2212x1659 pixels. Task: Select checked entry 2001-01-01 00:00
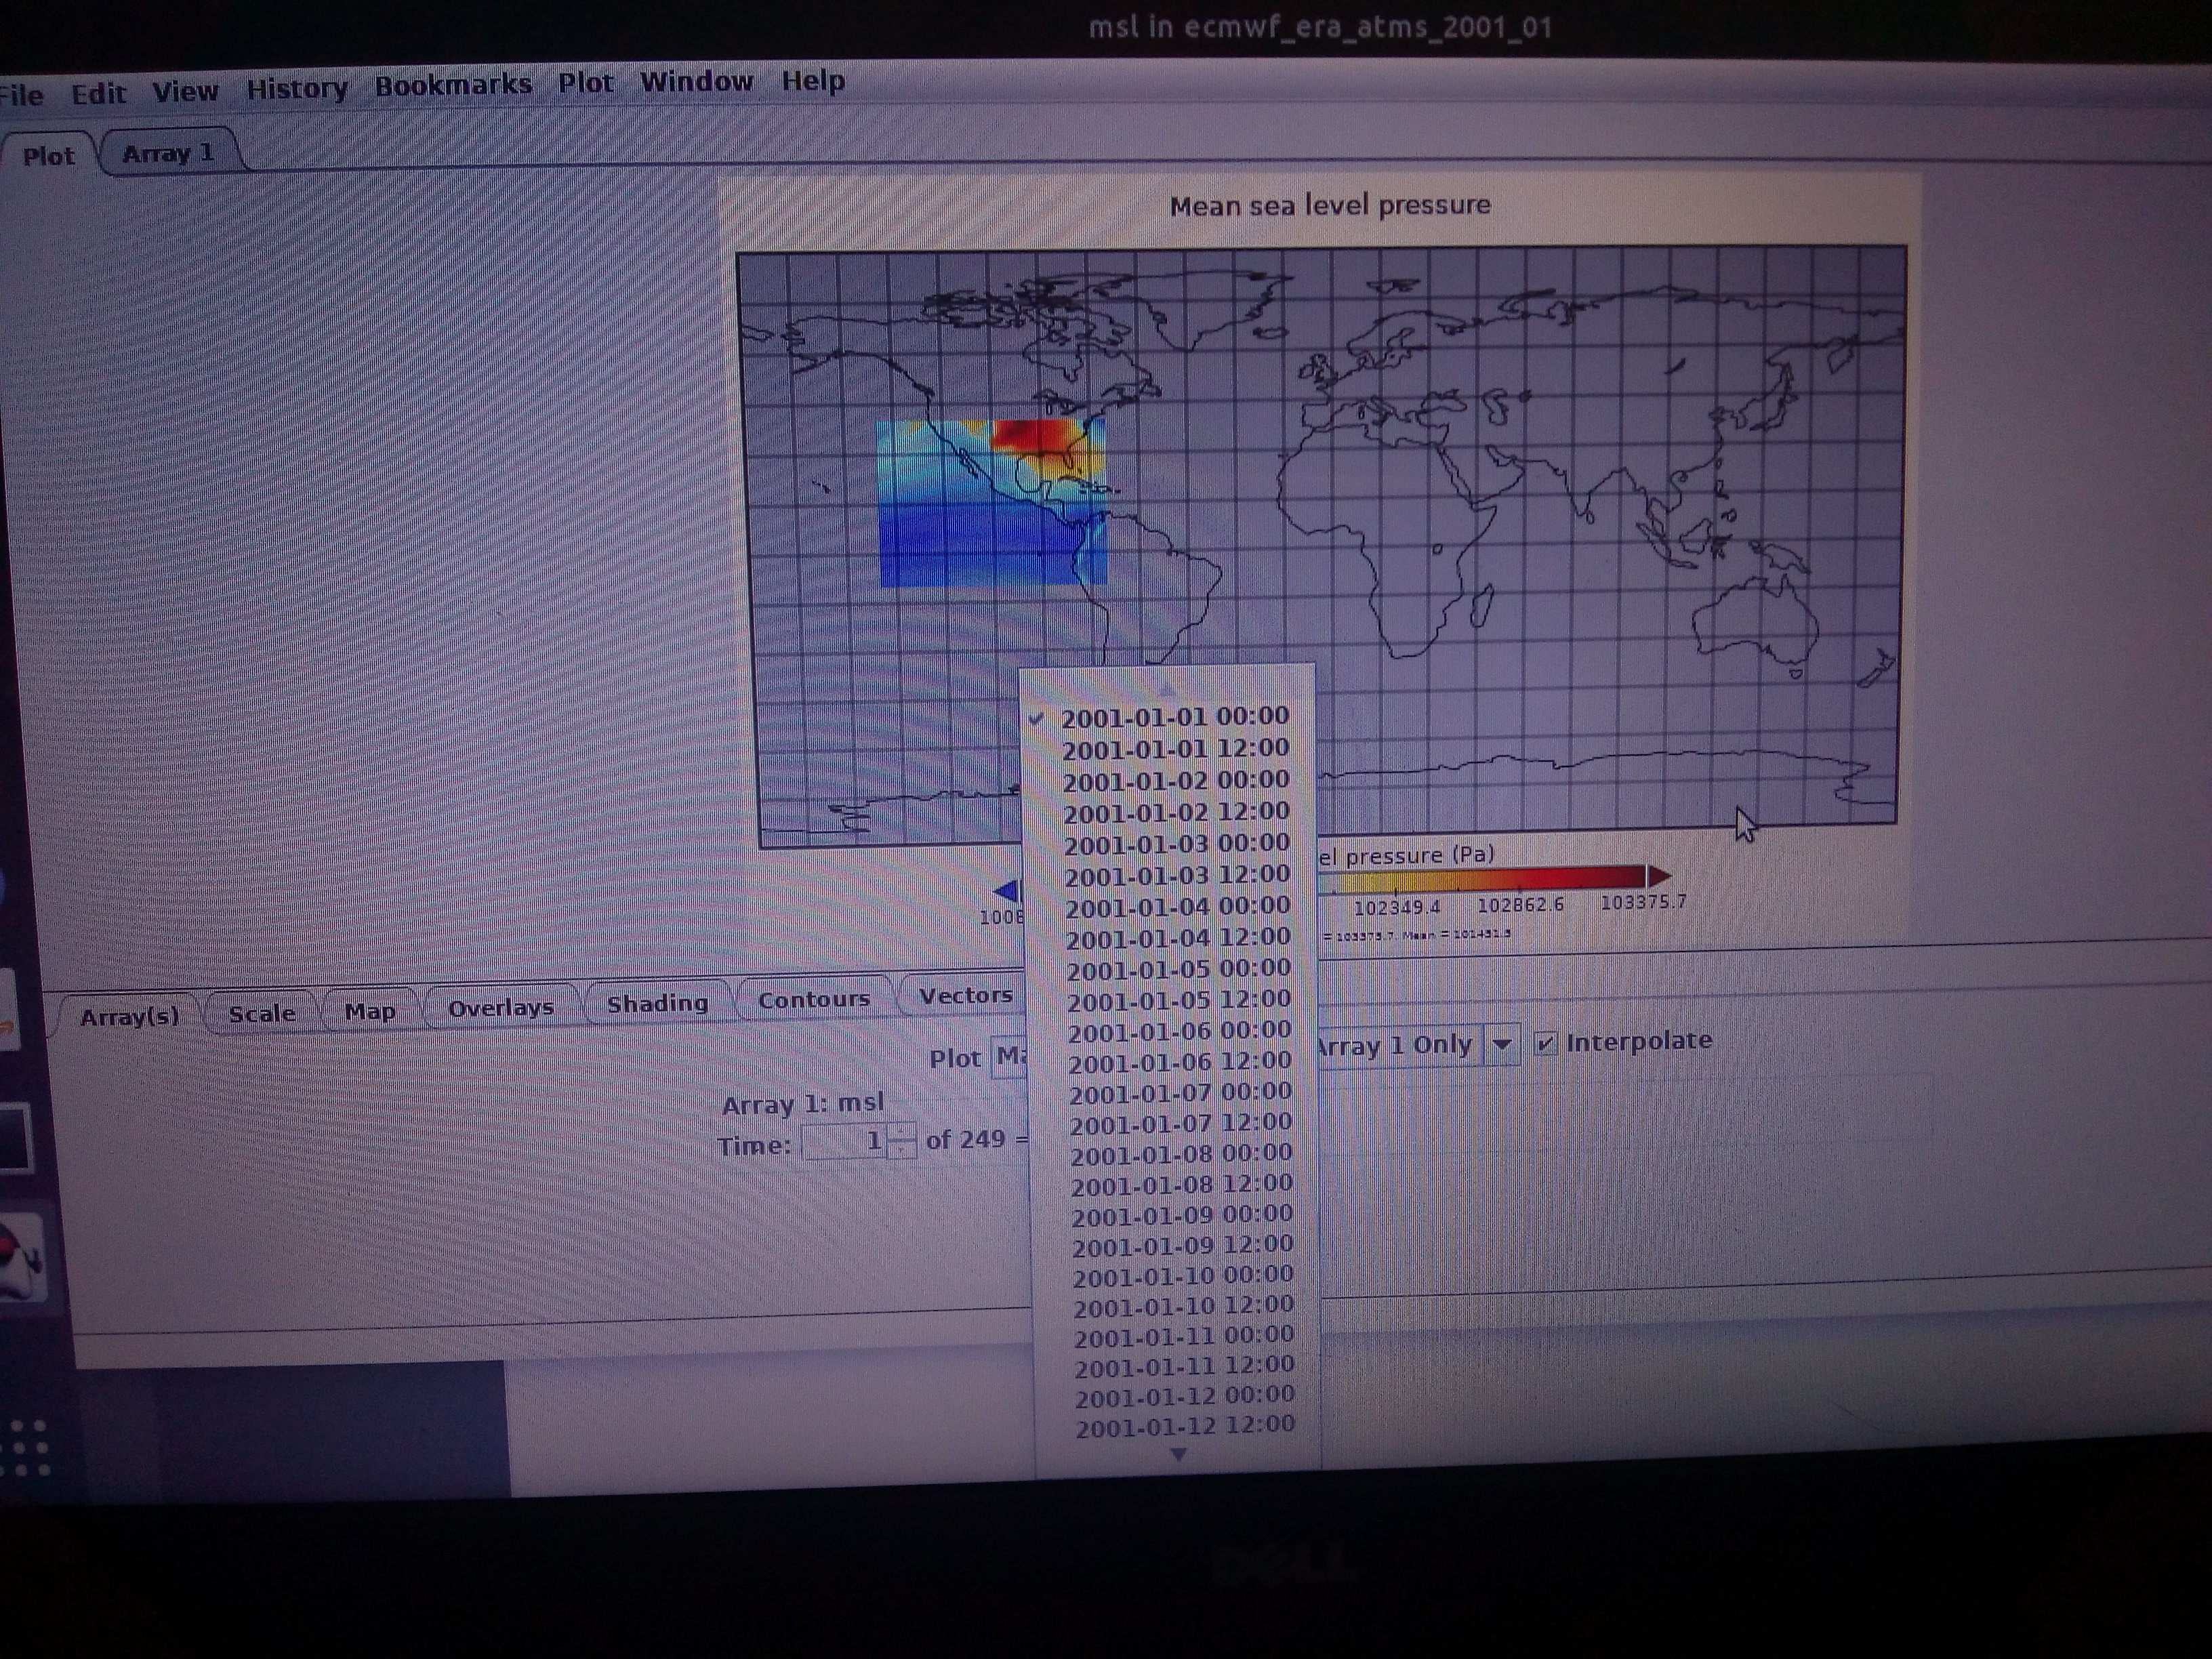pyautogui.click(x=1174, y=717)
